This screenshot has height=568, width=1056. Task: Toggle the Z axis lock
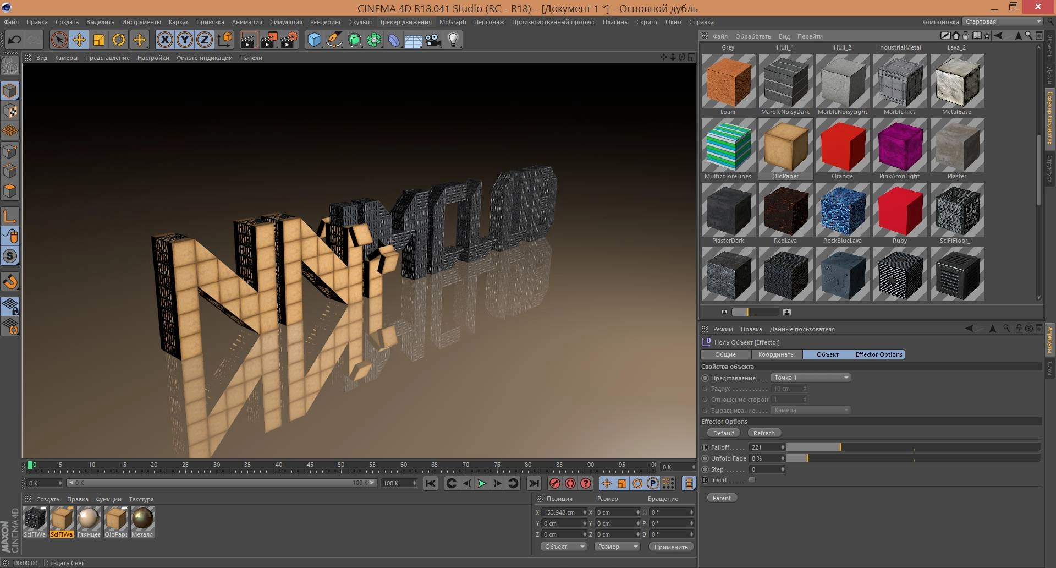coord(205,40)
